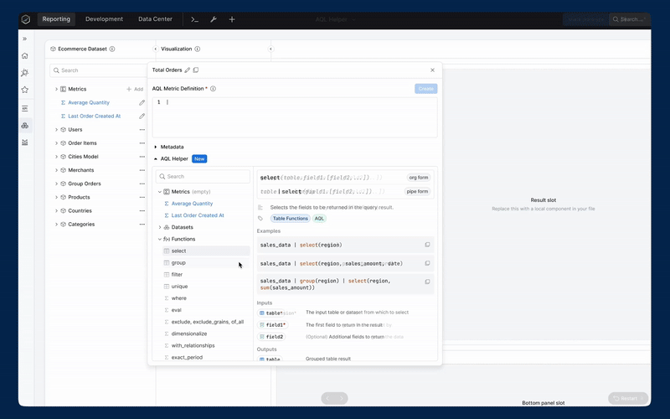Viewport: 670px width, 419px height.
Task: Click the 'org form' badge
Action: tap(418, 178)
